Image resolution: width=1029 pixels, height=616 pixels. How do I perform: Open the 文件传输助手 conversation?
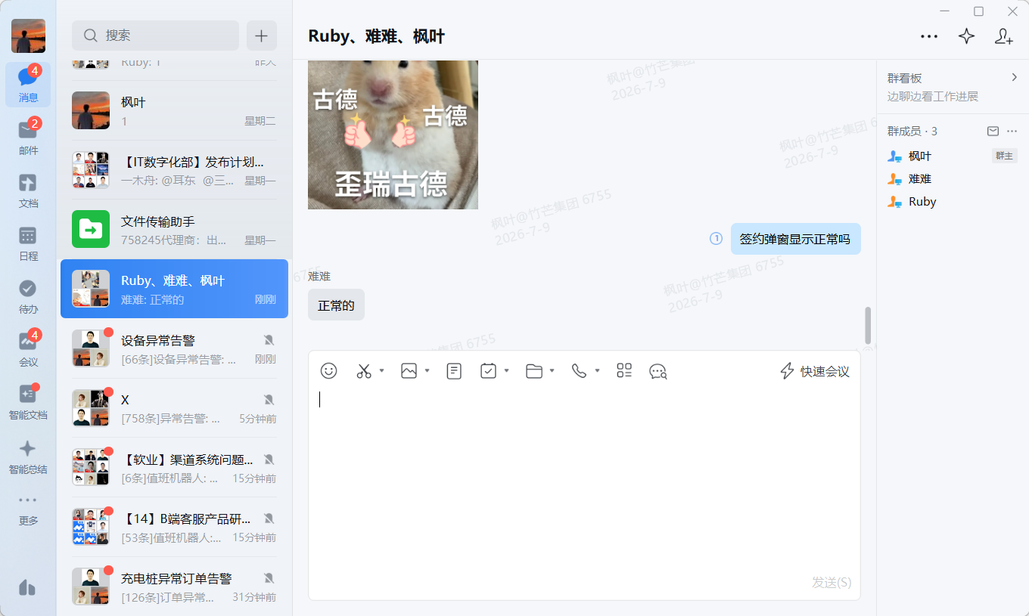pos(174,230)
